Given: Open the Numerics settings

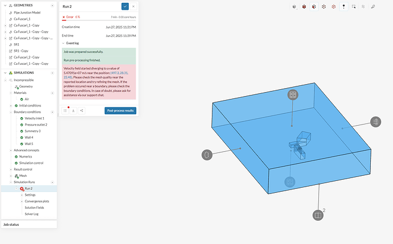Looking at the screenshot, I should 26,156.
